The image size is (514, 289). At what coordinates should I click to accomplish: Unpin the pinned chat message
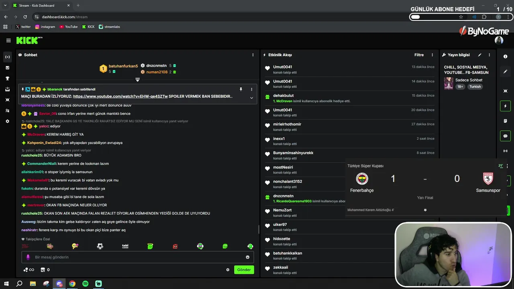(x=241, y=89)
